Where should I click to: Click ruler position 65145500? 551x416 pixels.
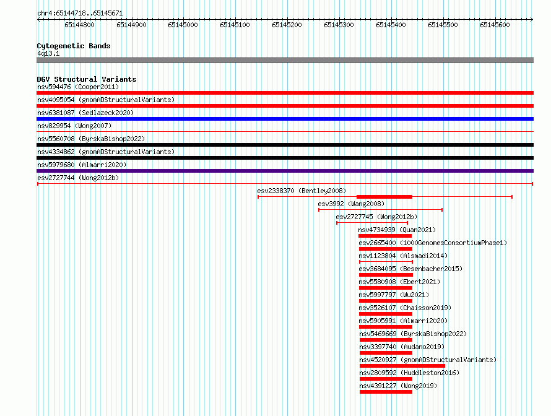[443, 25]
